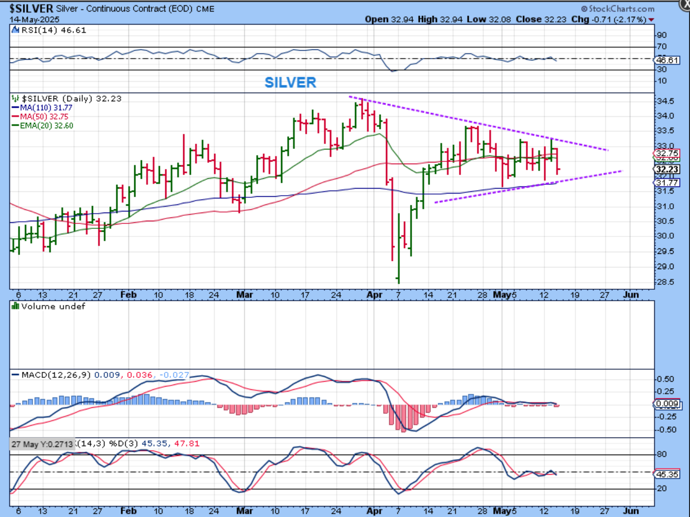
Task: Click the 31.77 MA(110) axis price tag
Action: point(664,183)
